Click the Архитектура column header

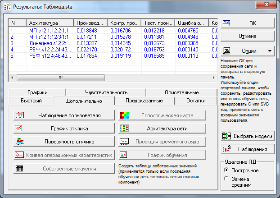click(x=50, y=23)
